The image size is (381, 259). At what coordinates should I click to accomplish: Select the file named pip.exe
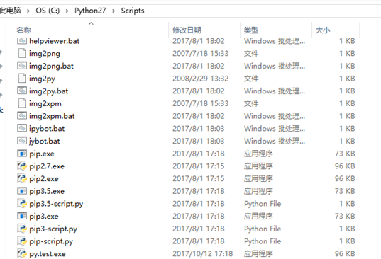(42, 154)
